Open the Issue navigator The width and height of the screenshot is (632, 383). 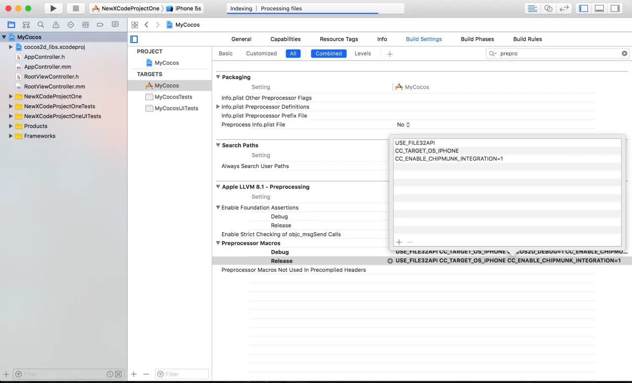[56, 25]
